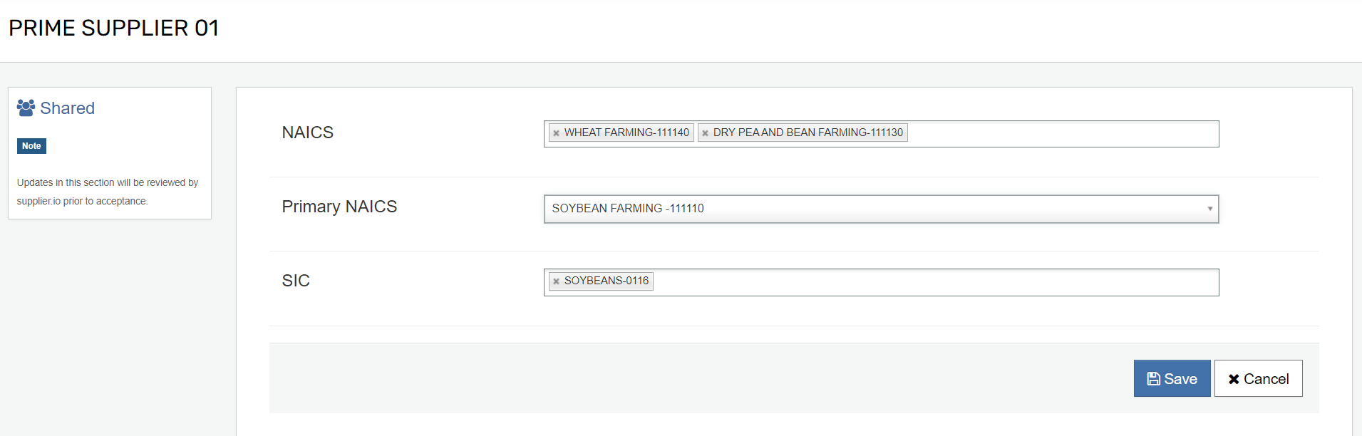Click the WHEAT FARMING-111140 tag label
This screenshot has width=1362, height=436.
pyautogui.click(x=626, y=133)
